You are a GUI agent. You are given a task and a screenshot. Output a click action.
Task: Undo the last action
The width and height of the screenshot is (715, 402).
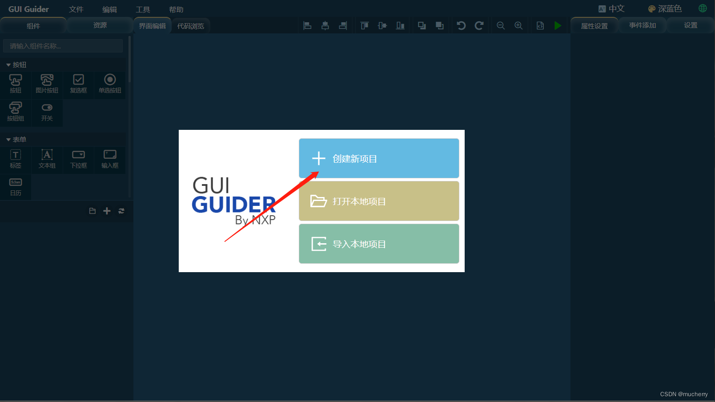(x=461, y=26)
